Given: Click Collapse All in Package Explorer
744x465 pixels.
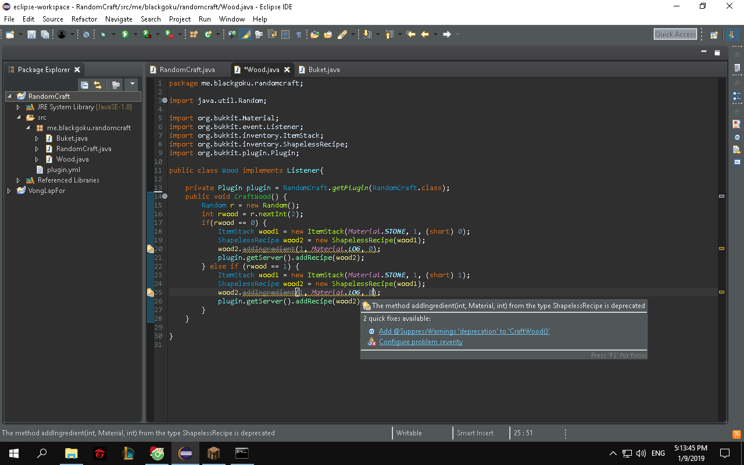Looking at the screenshot, I should 85,85.
